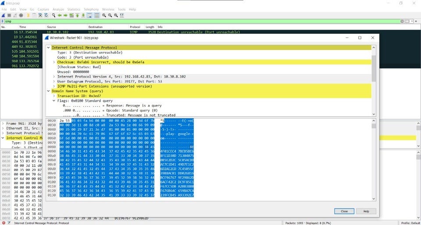The height and width of the screenshot is (225, 421).
Task: Select the Type: 3 (Destination unreachable) line
Action: click(x=89, y=53)
